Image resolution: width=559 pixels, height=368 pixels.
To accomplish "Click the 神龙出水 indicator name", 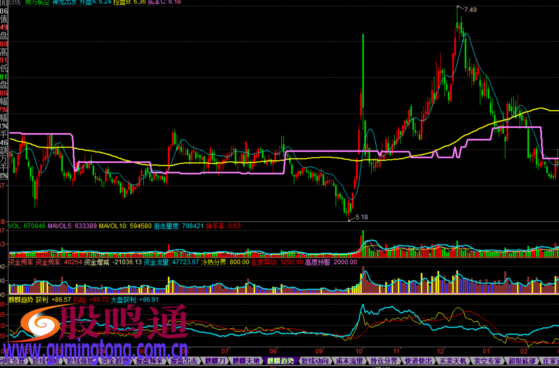I will pos(65,2).
